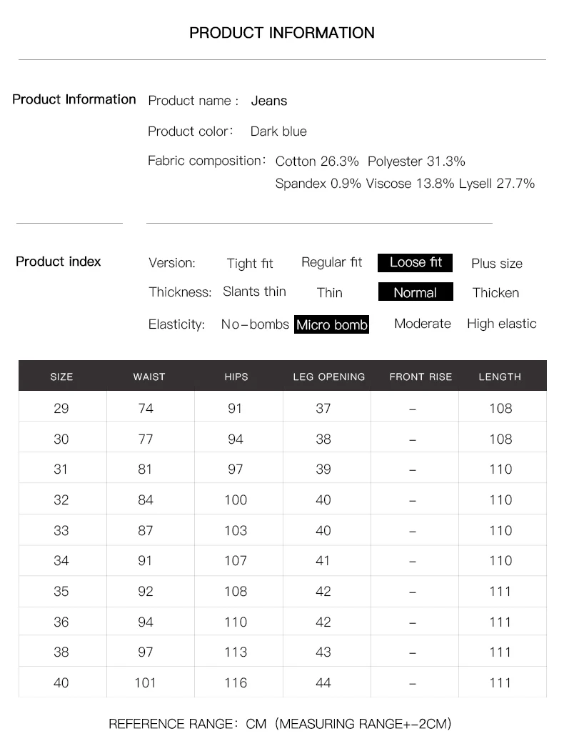Screen dimensions: 564x746
Task: Click the LEG OPENING column header
Action: click(x=329, y=377)
